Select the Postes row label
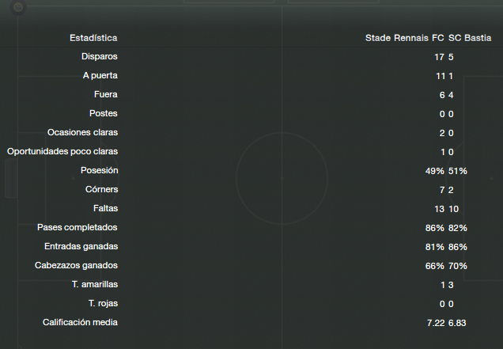 coord(104,113)
